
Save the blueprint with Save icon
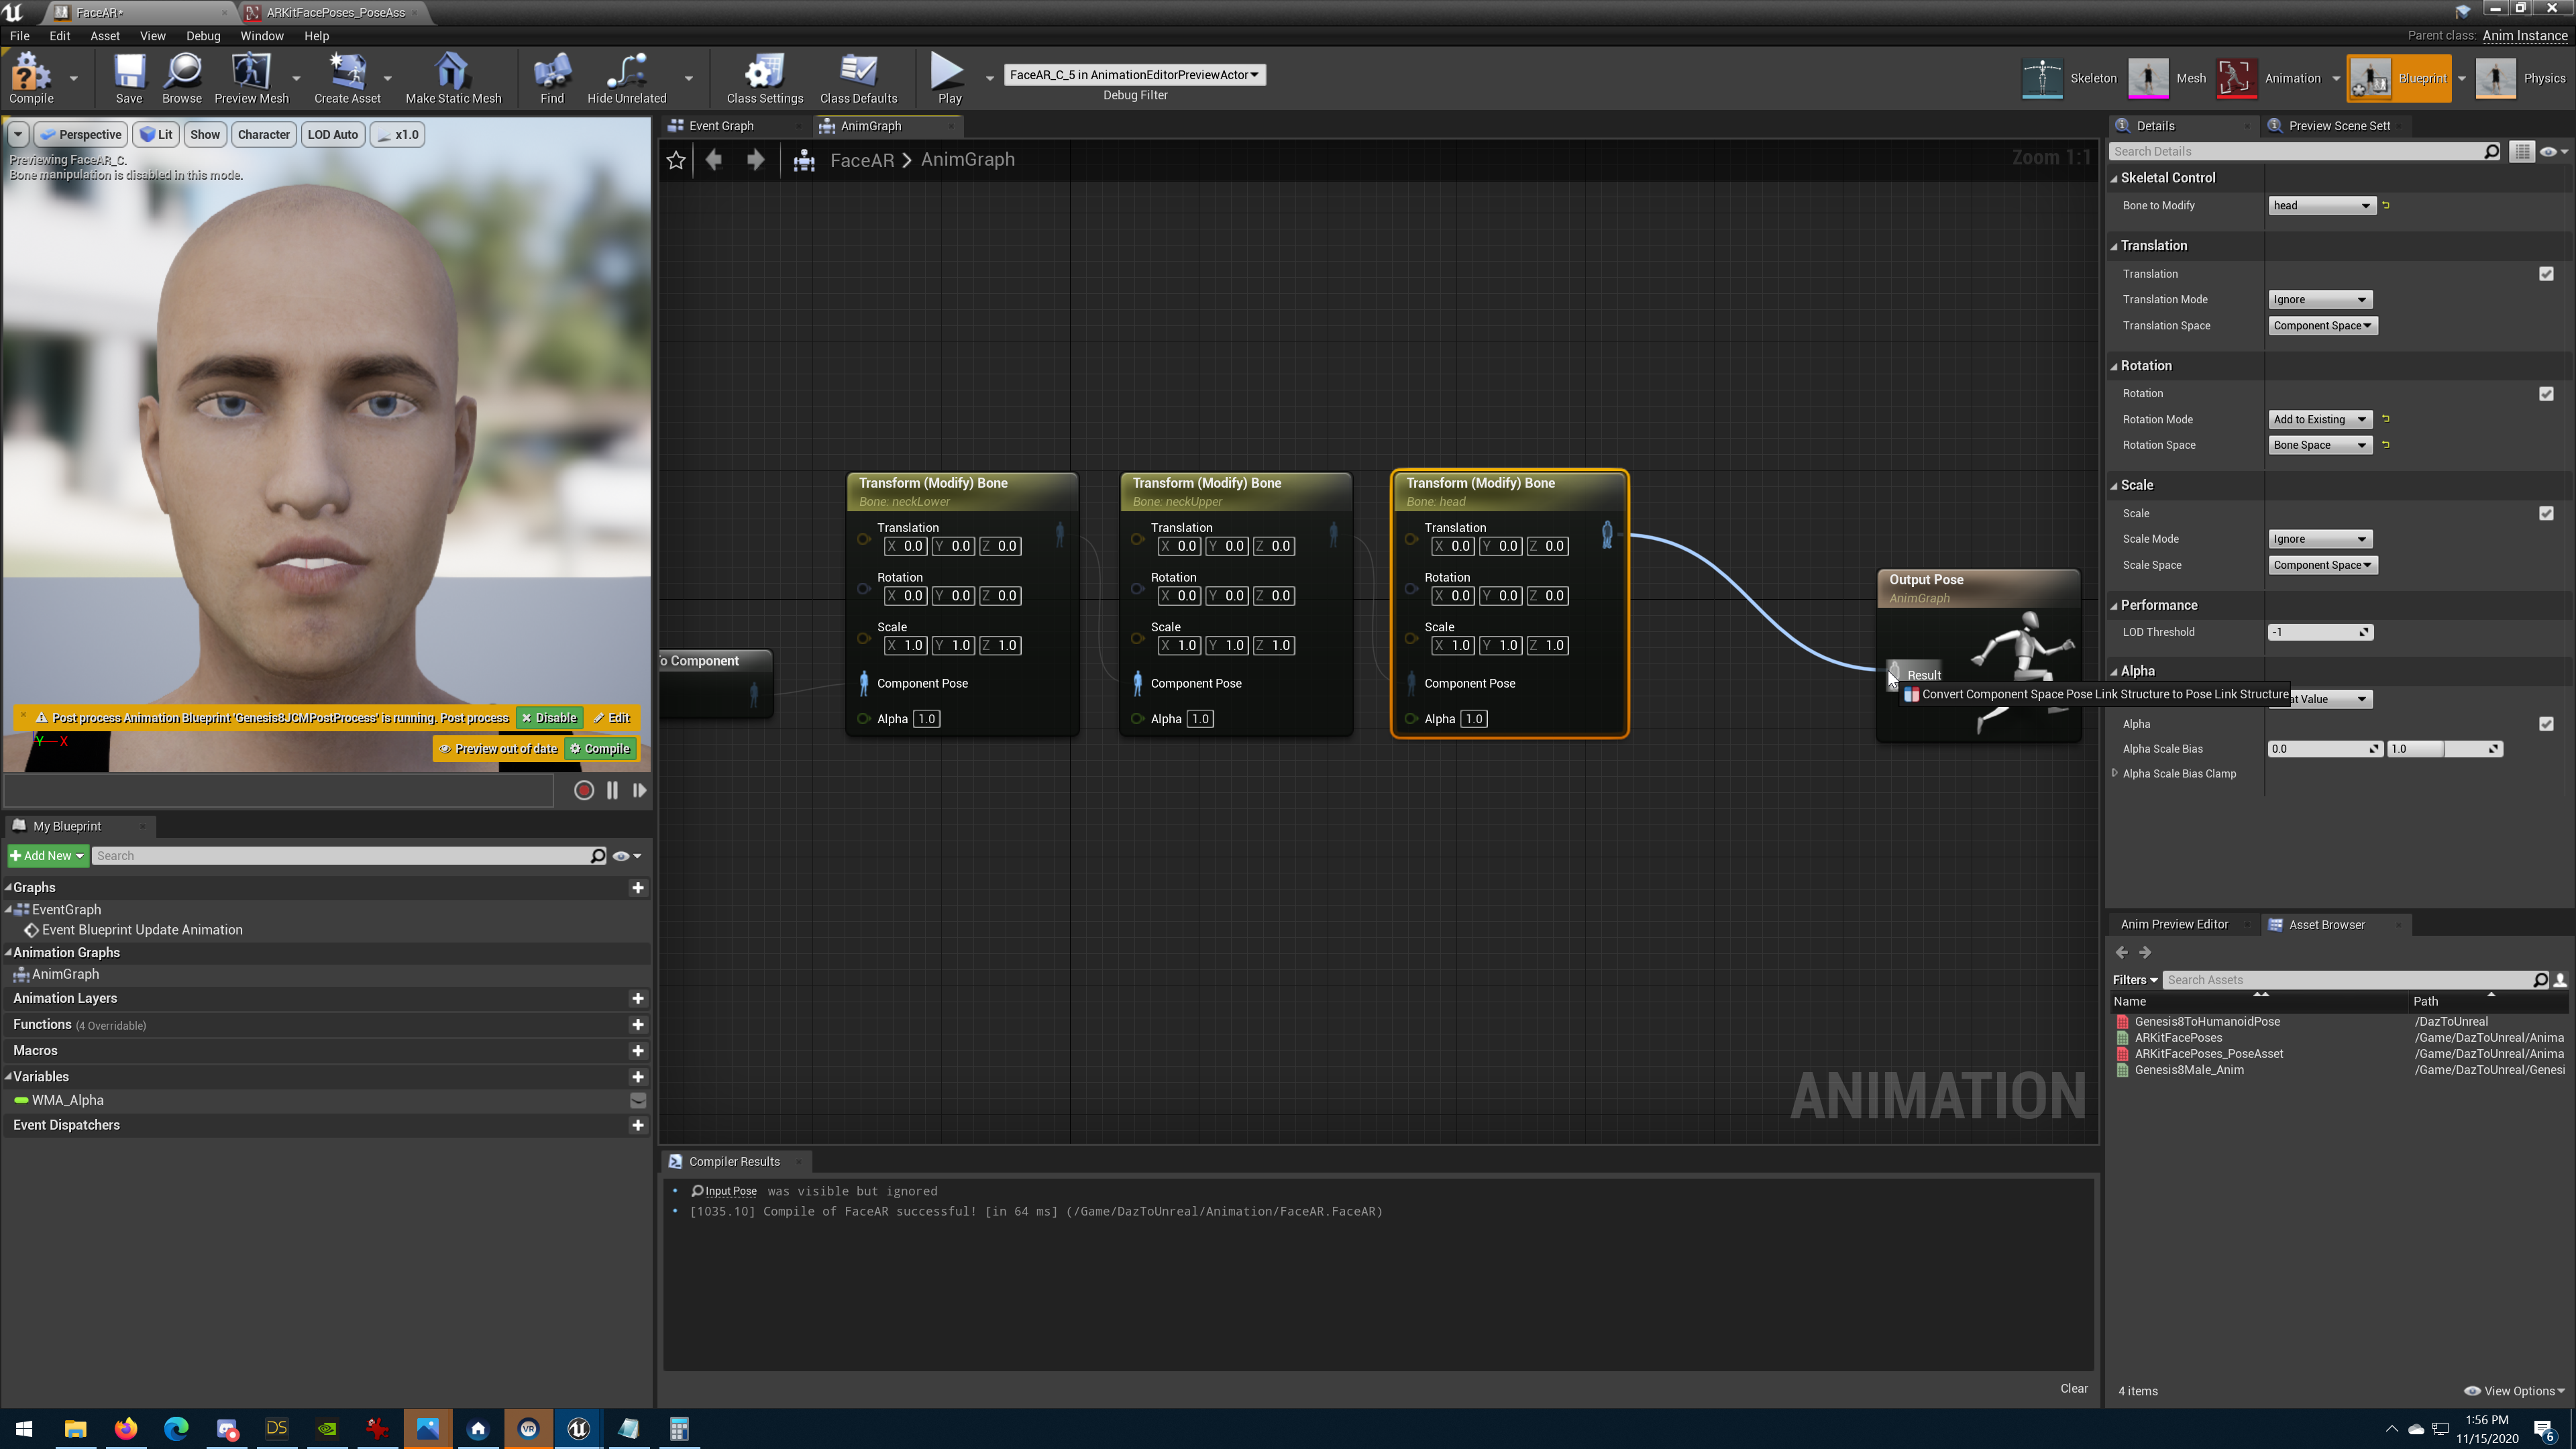(129, 78)
